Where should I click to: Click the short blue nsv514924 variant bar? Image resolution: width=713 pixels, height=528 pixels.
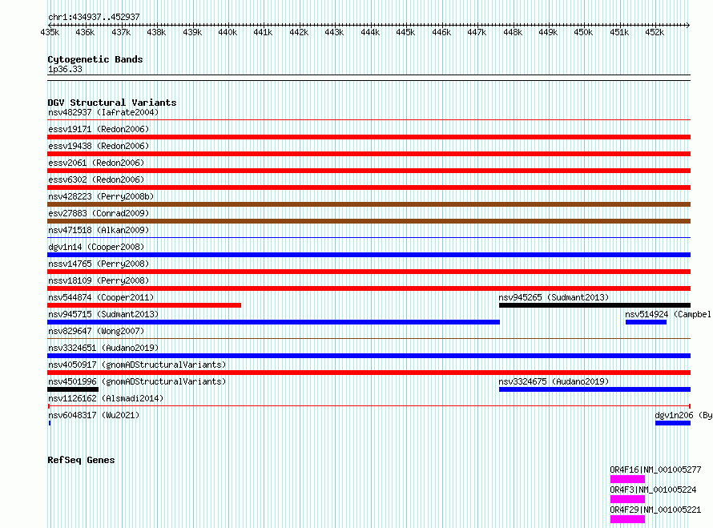pos(647,322)
